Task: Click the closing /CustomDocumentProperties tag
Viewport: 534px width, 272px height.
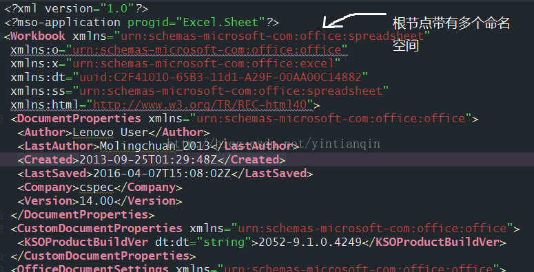Action: [103, 256]
